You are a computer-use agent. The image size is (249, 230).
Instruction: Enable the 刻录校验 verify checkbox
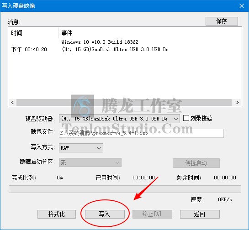(186, 118)
